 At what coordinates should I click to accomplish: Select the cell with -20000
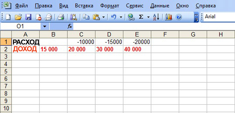[137, 42]
